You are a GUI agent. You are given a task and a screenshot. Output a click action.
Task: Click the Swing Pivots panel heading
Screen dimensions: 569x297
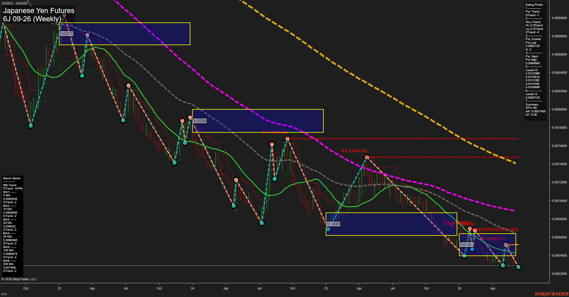click(534, 5)
